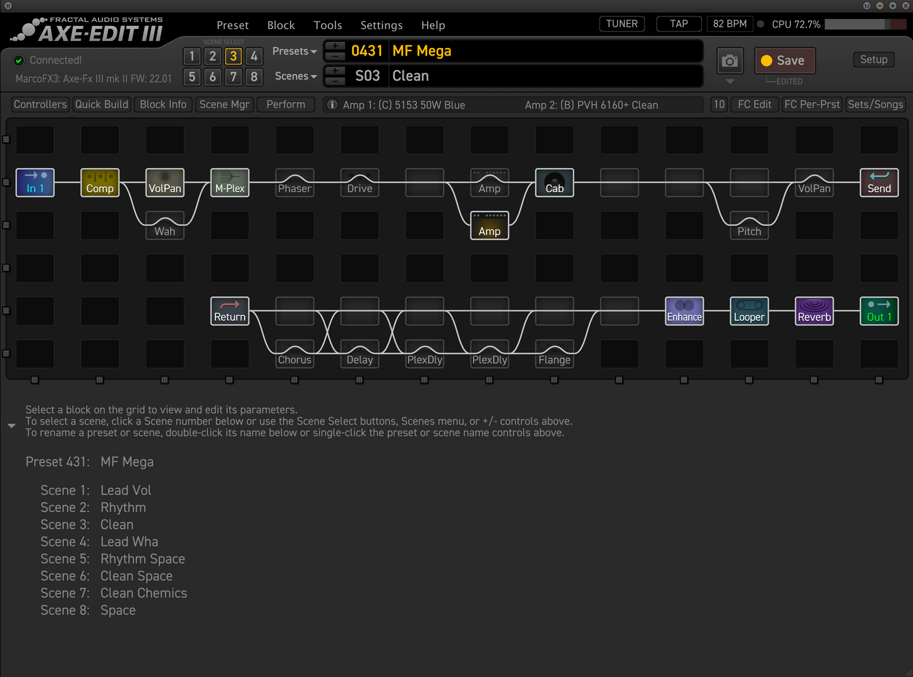This screenshot has height=677, width=913.
Task: Switch to scene 6 button
Action: [213, 77]
